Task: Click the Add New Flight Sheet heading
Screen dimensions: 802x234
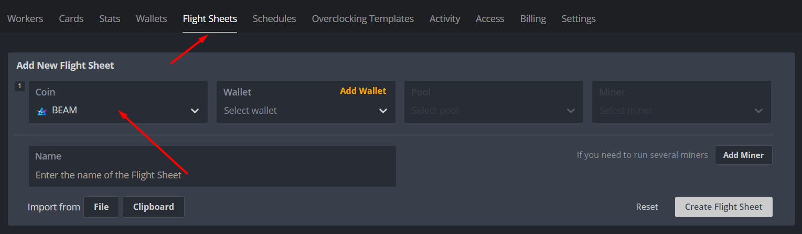Action: 66,66
